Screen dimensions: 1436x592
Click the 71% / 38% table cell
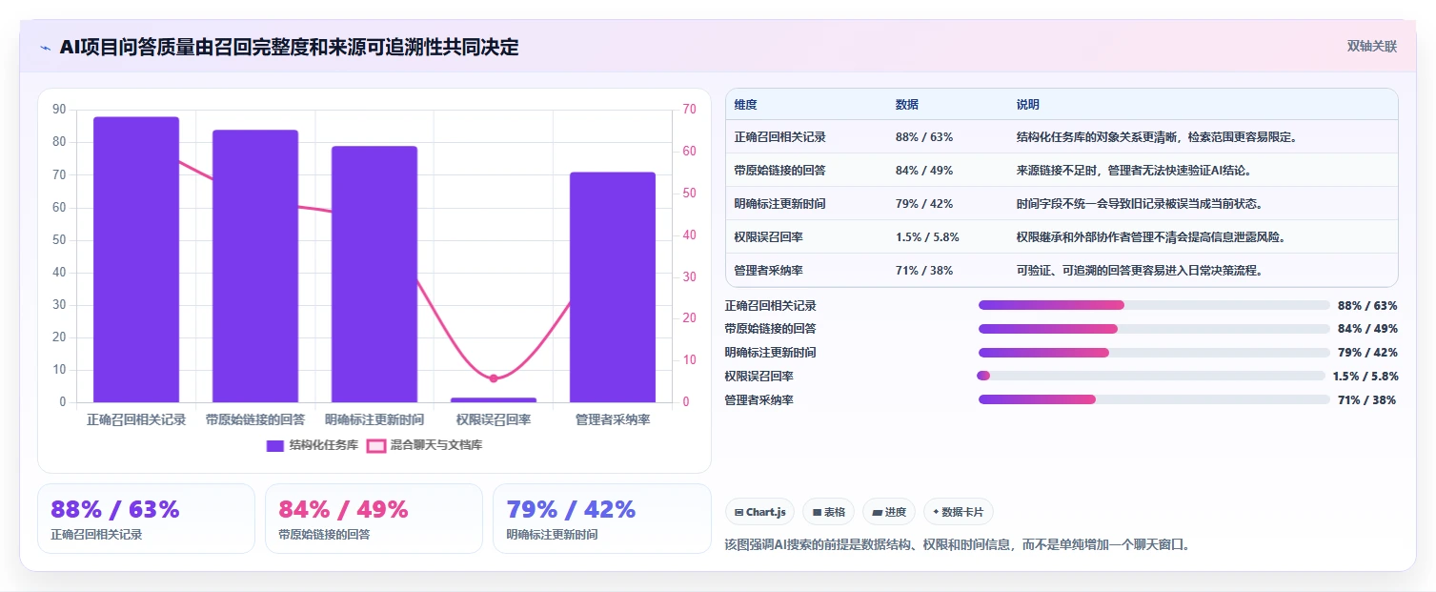click(924, 271)
